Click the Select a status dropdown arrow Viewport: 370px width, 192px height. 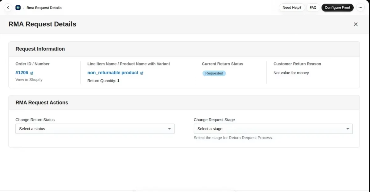pos(169,129)
